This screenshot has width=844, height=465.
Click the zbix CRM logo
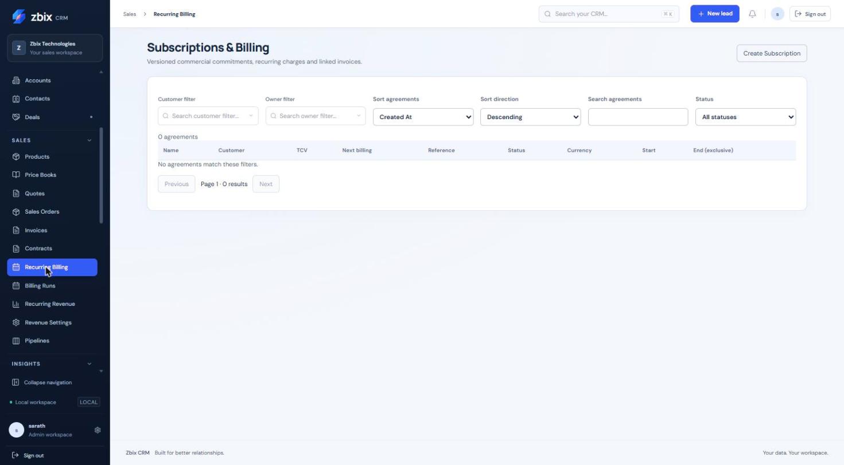40,17
